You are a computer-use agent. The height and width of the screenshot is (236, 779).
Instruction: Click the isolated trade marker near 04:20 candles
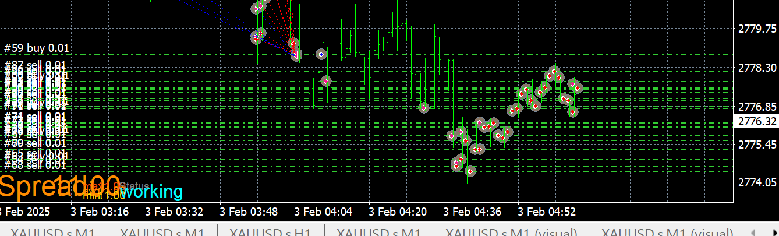424,108
